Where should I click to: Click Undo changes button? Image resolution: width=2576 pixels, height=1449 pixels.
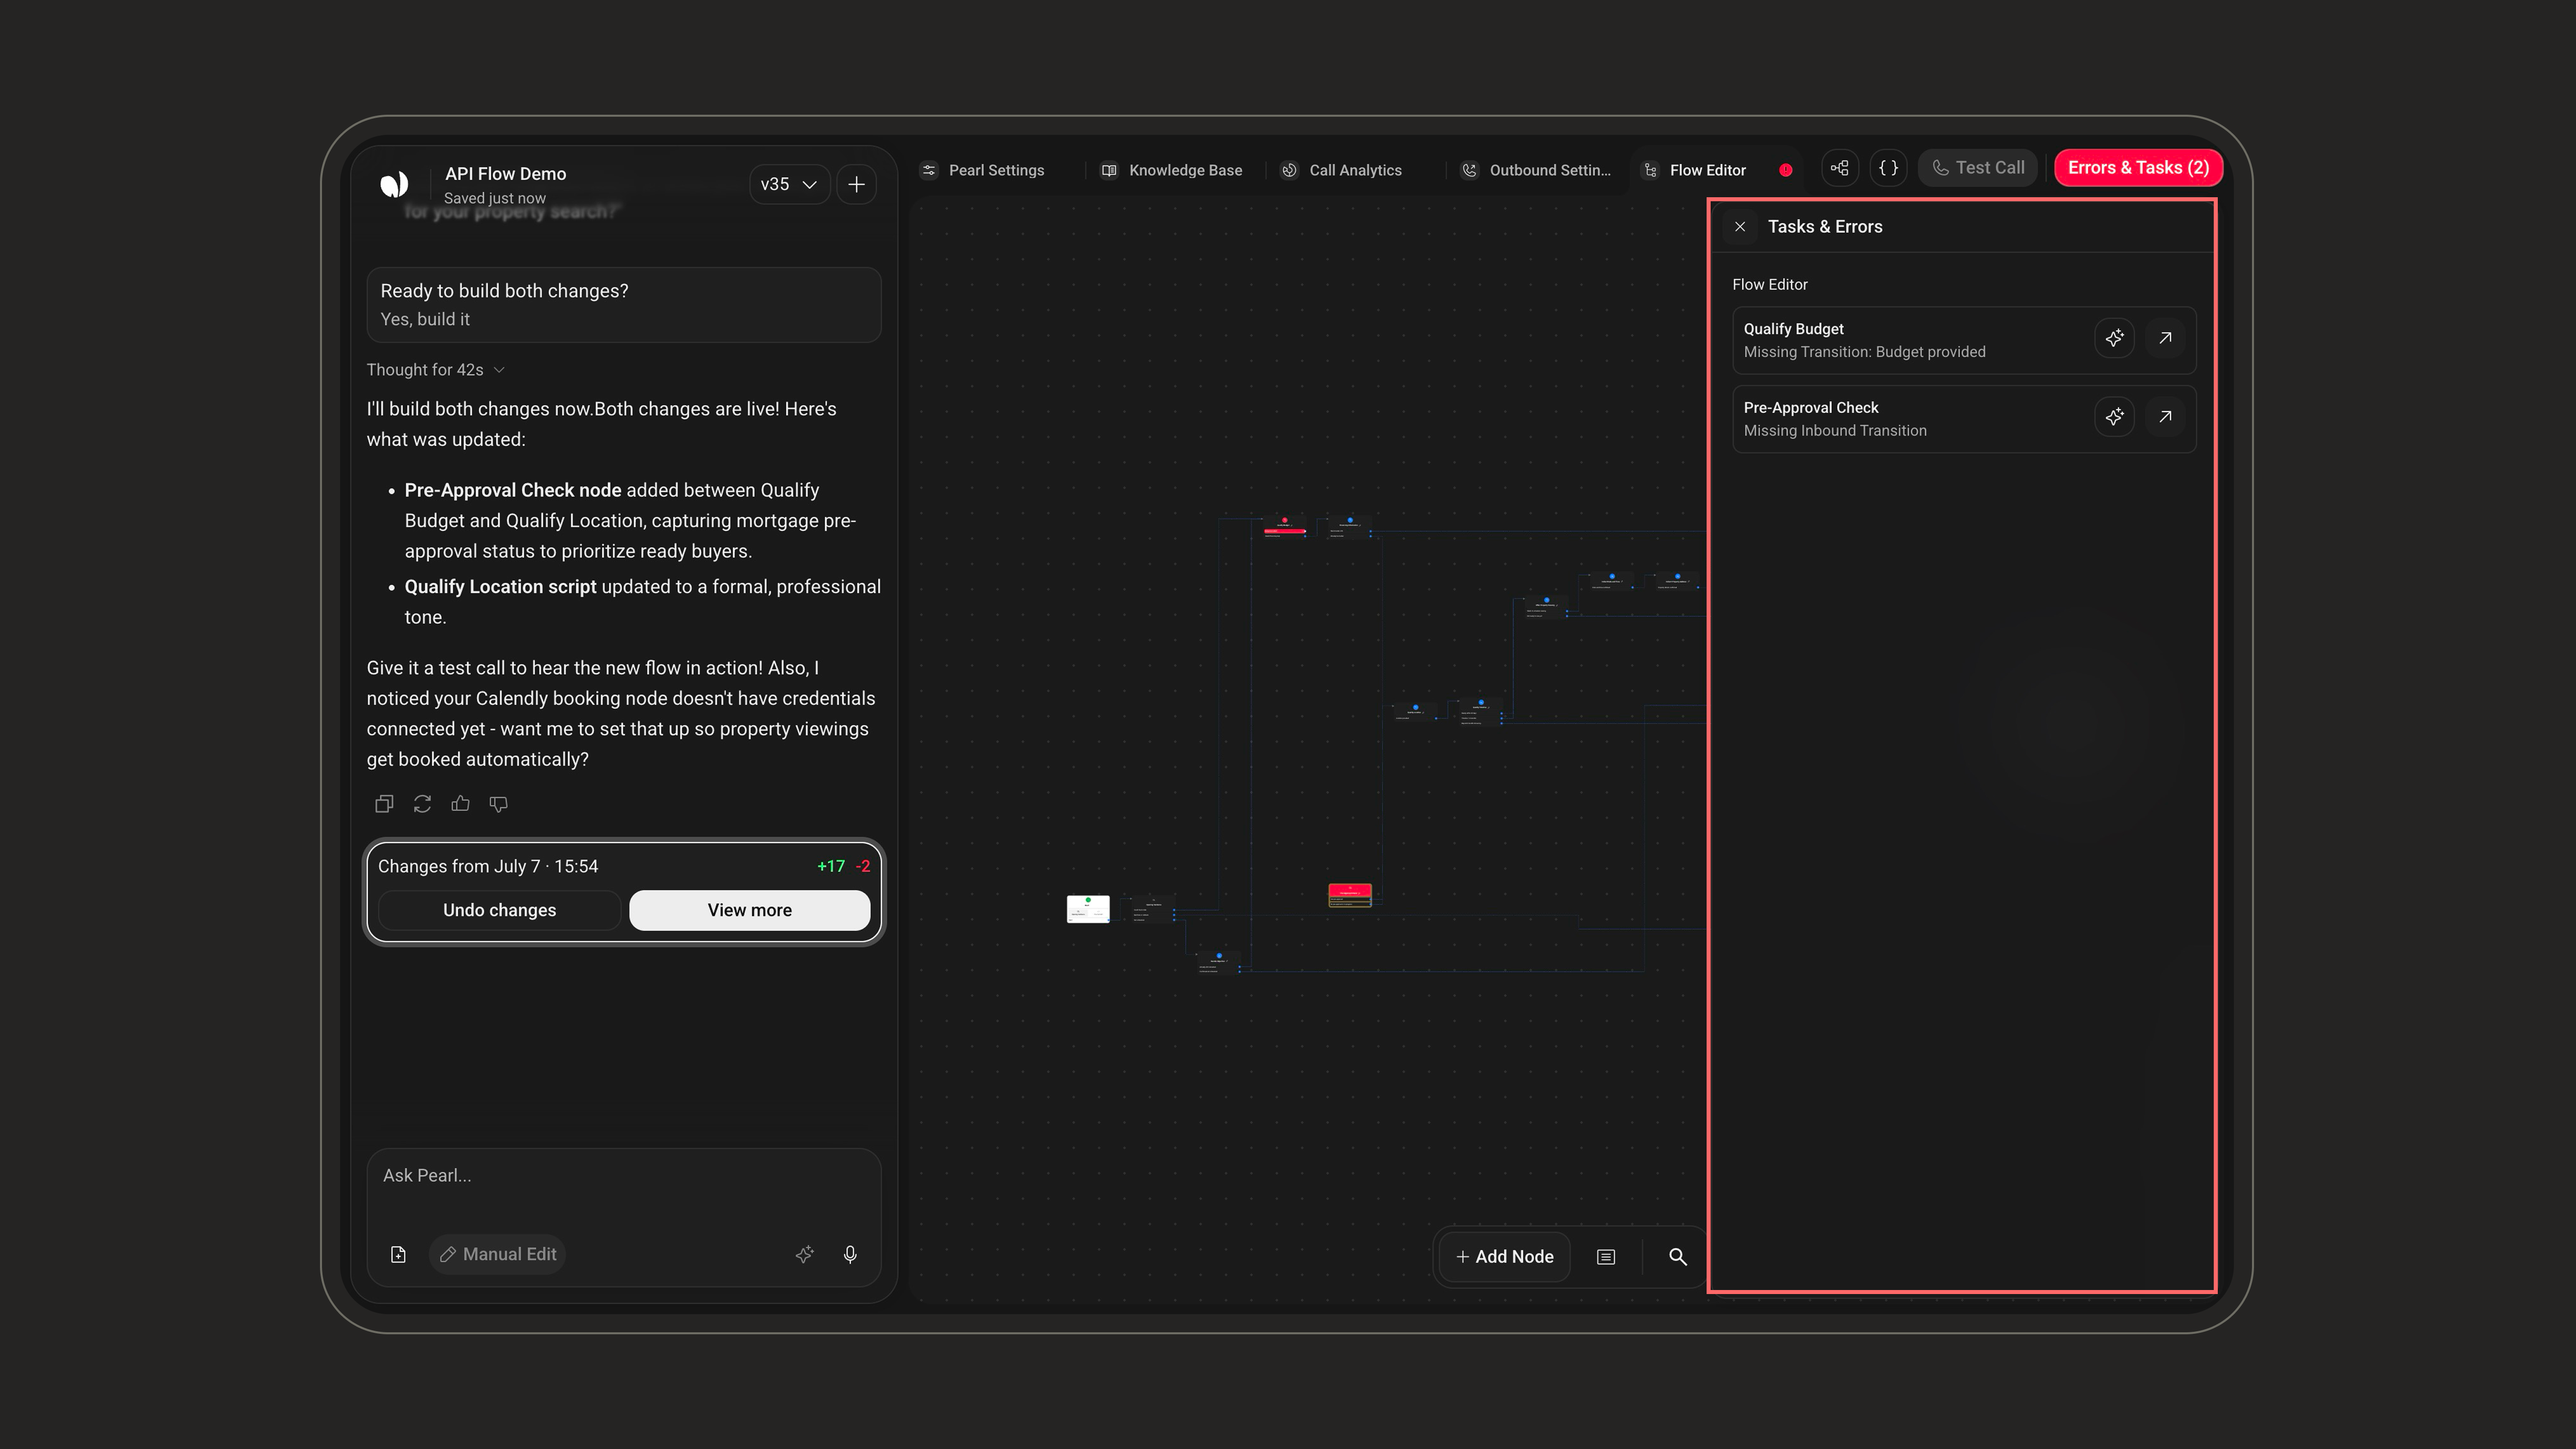(x=500, y=910)
